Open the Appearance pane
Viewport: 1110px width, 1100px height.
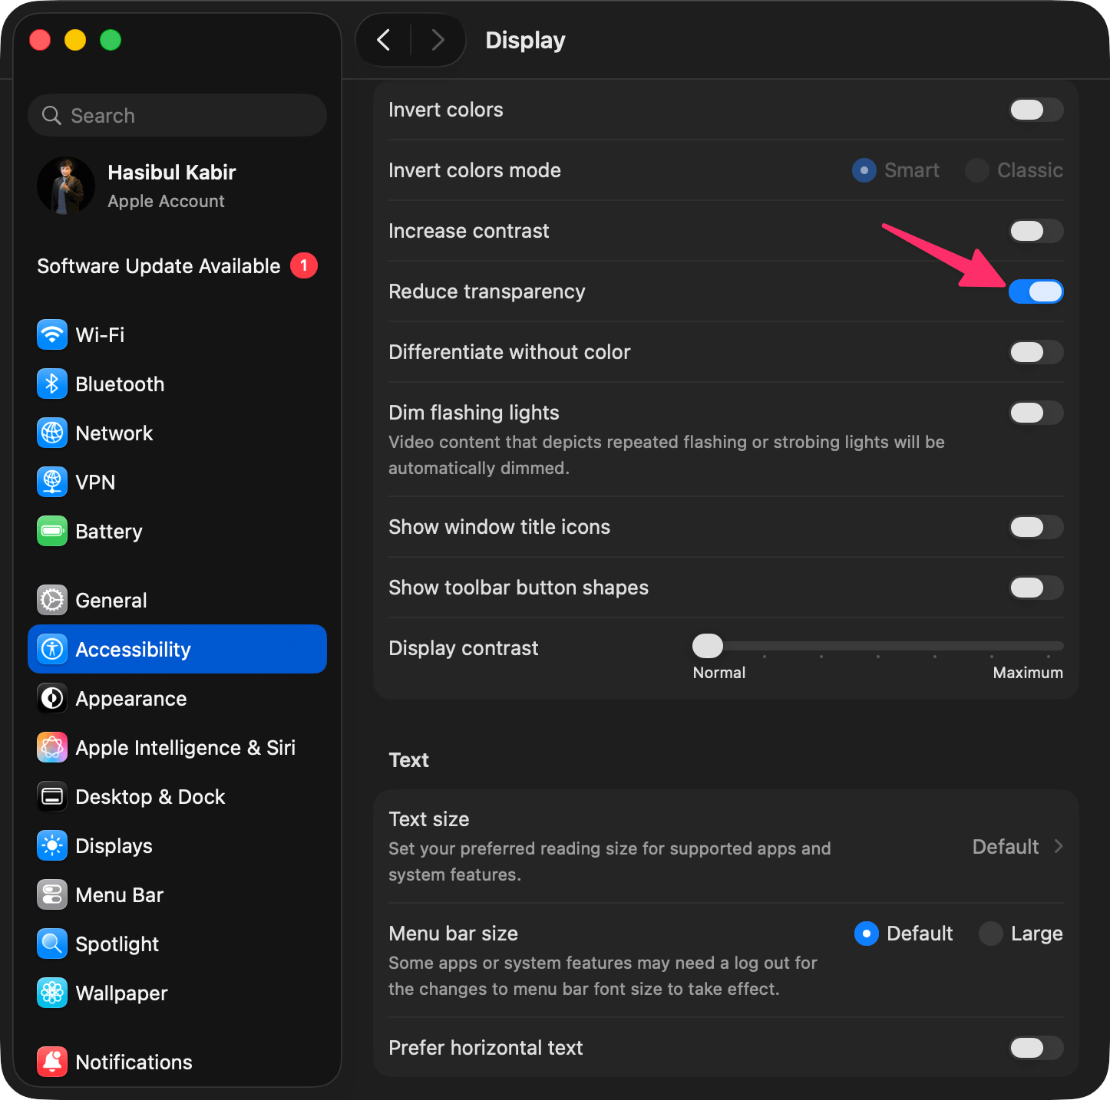pyautogui.click(x=177, y=698)
